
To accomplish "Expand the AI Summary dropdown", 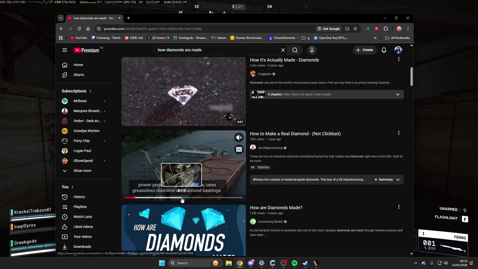I will [387, 180].
